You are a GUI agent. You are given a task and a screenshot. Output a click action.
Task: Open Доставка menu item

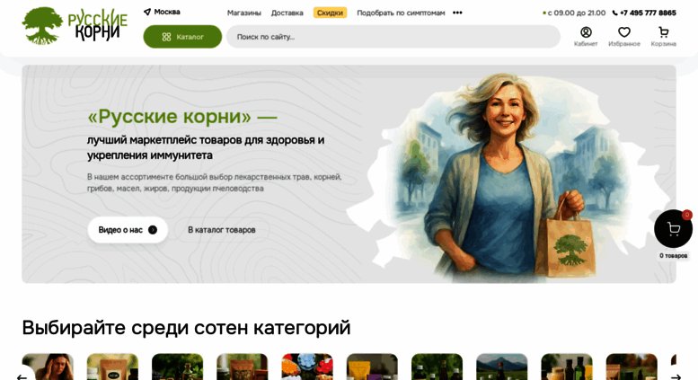tap(287, 13)
